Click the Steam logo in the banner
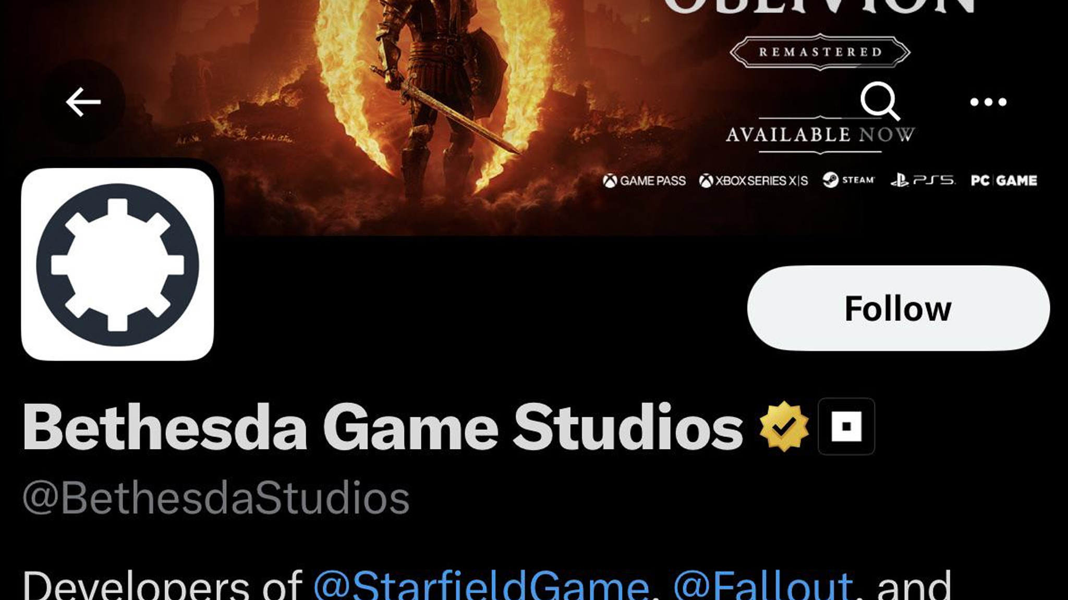1068x600 pixels. 848,180
